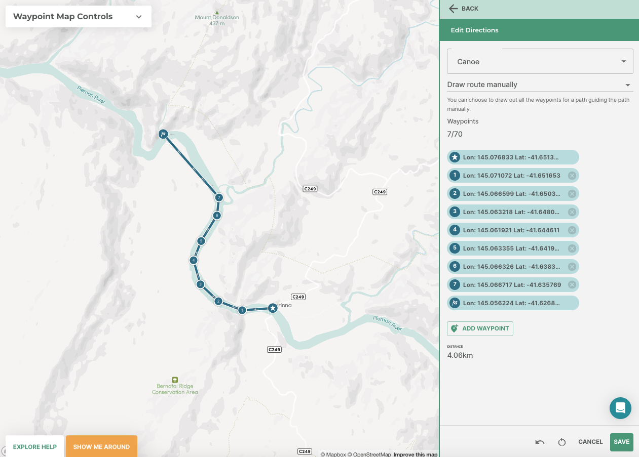The image size is (639, 457).
Task: Click the start star marker on map
Action: click(273, 308)
